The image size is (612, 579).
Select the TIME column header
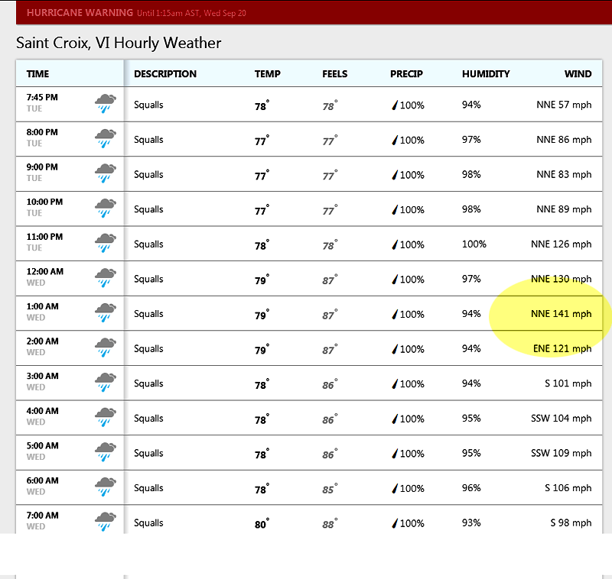point(37,73)
